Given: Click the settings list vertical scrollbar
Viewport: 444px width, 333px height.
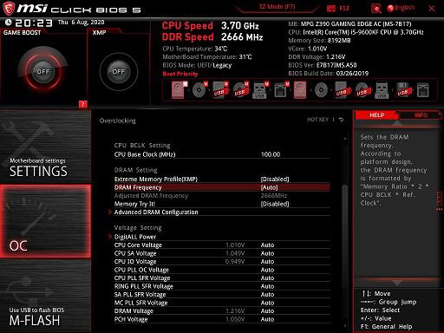Looking at the screenshot, I should pos(344,236).
